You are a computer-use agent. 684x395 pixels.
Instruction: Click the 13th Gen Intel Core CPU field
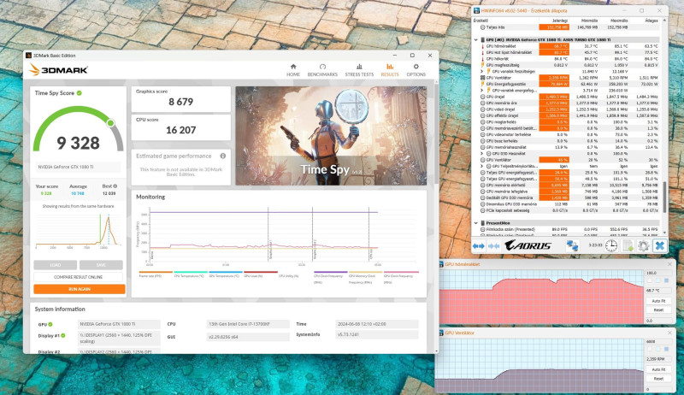pyautogui.click(x=248, y=324)
